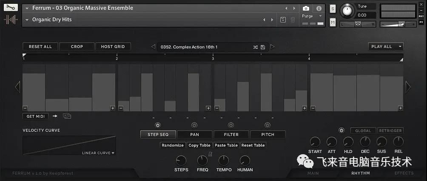This screenshot has height=181, width=427.
Task: Remove a step from bar 3 with minus
Action: point(217,108)
